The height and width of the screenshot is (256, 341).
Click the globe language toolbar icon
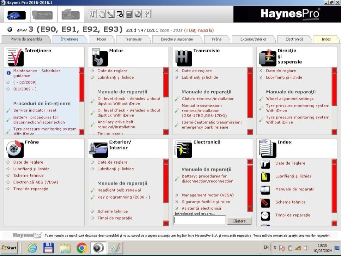point(138,14)
